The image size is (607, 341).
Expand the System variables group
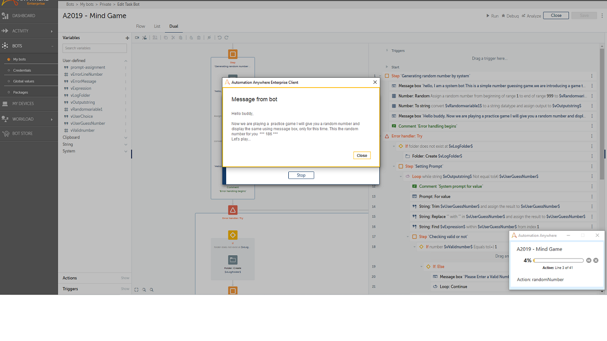point(126,152)
